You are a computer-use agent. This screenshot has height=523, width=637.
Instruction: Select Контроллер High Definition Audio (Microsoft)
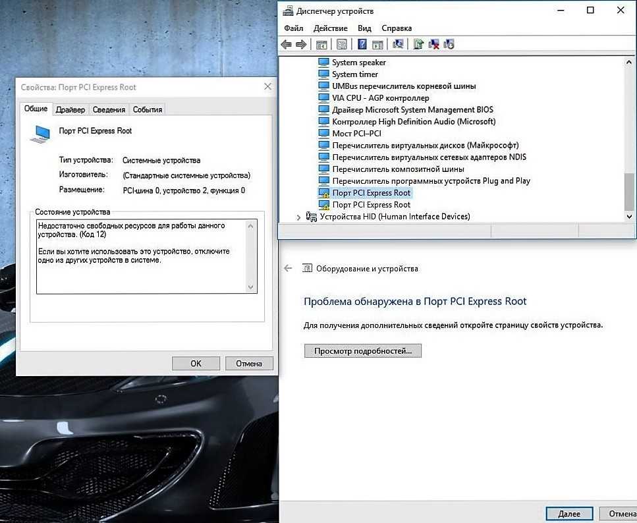pos(414,121)
